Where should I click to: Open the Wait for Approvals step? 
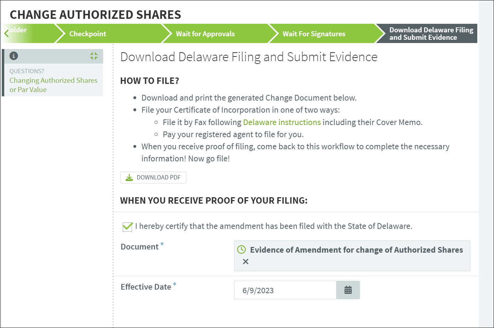[205, 34]
